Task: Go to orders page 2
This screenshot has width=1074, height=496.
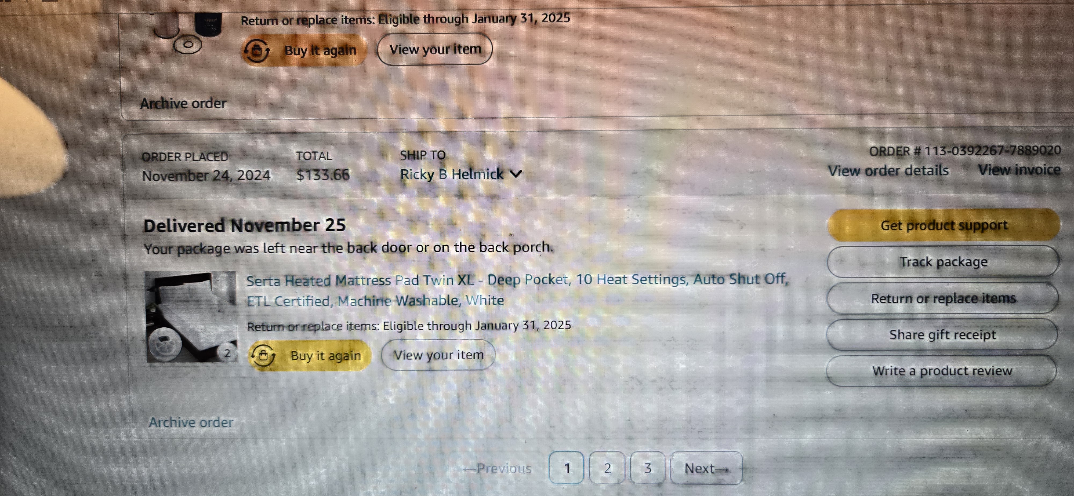Action: click(x=607, y=468)
